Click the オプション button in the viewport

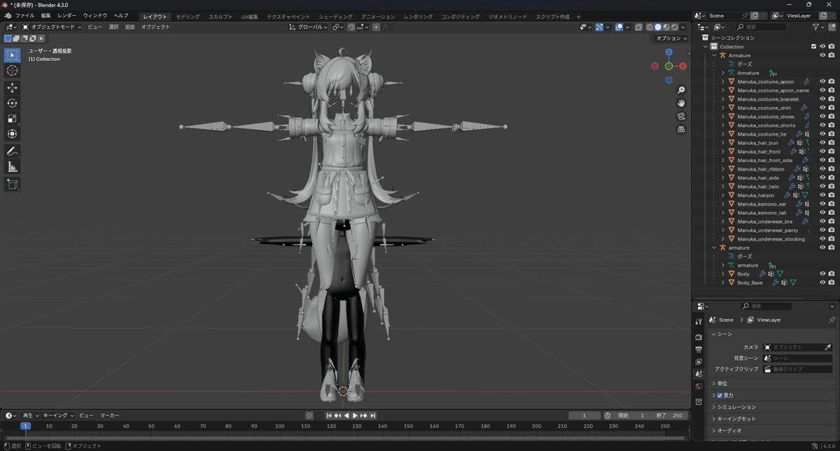coord(670,38)
